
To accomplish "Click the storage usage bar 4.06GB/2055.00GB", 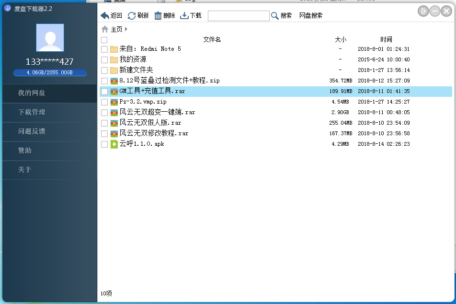I will pyautogui.click(x=50, y=72).
